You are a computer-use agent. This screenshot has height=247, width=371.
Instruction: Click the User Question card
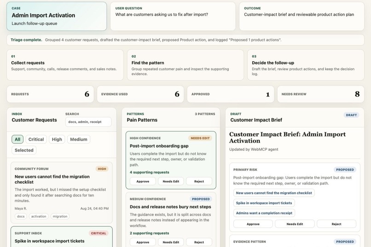[x=173, y=16]
